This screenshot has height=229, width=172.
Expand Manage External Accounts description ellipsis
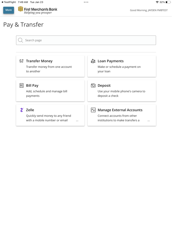pos(149,121)
